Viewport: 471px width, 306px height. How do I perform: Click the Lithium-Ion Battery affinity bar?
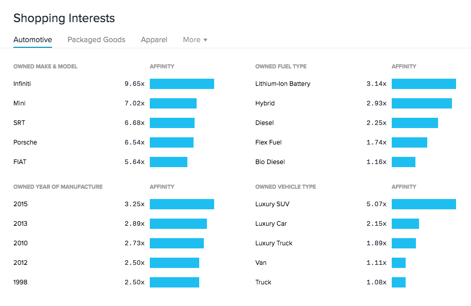pyautogui.click(x=424, y=84)
